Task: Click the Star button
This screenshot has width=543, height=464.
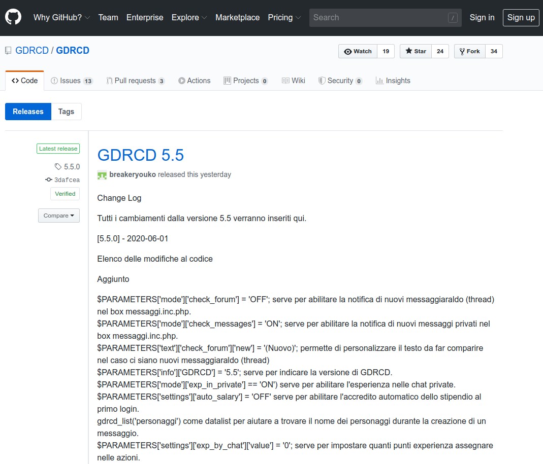Action: pyautogui.click(x=416, y=51)
